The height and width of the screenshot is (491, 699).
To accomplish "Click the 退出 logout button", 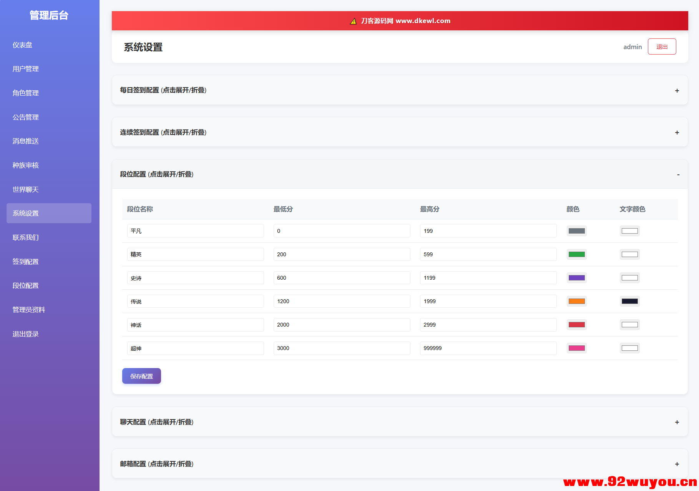I will 662,46.
